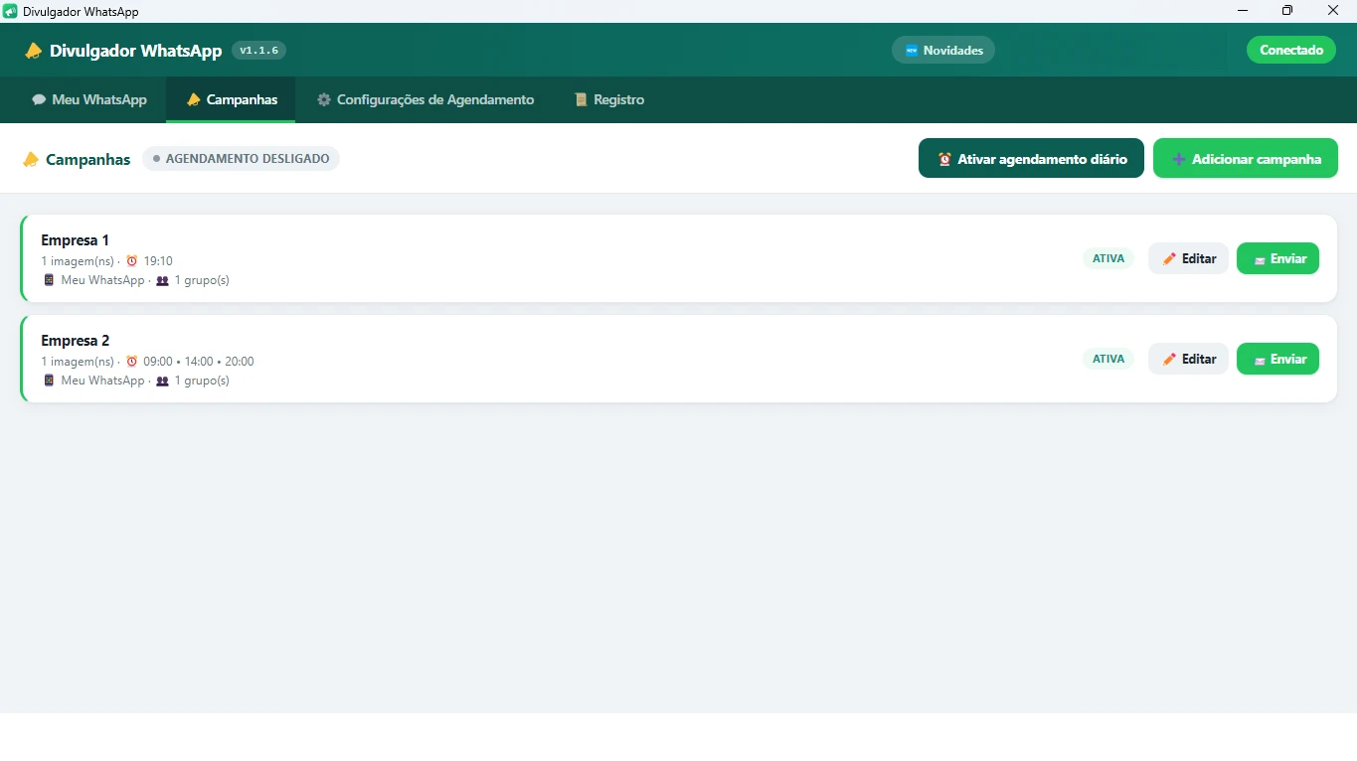This screenshot has width=1357, height=761.
Task: Open the Novidades panel
Action: (943, 51)
